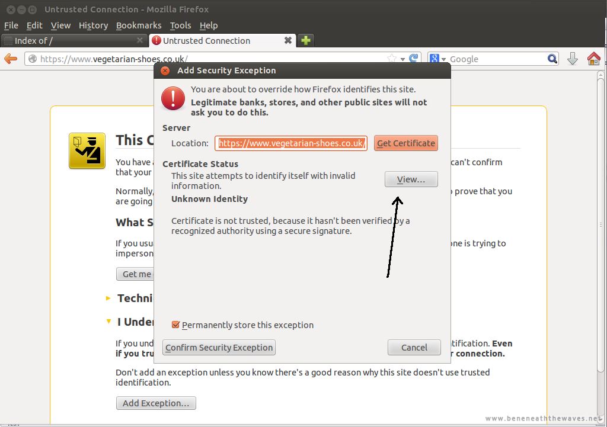Cancel the security exception dialog

point(414,347)
